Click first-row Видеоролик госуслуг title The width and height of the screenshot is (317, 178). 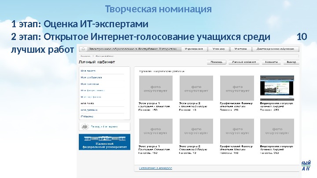click(x=276, y=103)
